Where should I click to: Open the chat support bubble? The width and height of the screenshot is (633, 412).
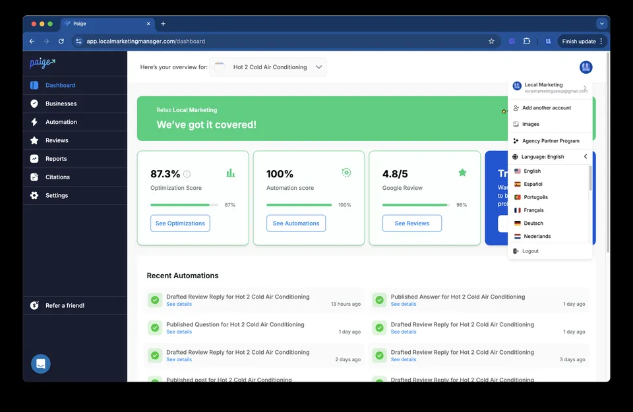click(41, 364)
